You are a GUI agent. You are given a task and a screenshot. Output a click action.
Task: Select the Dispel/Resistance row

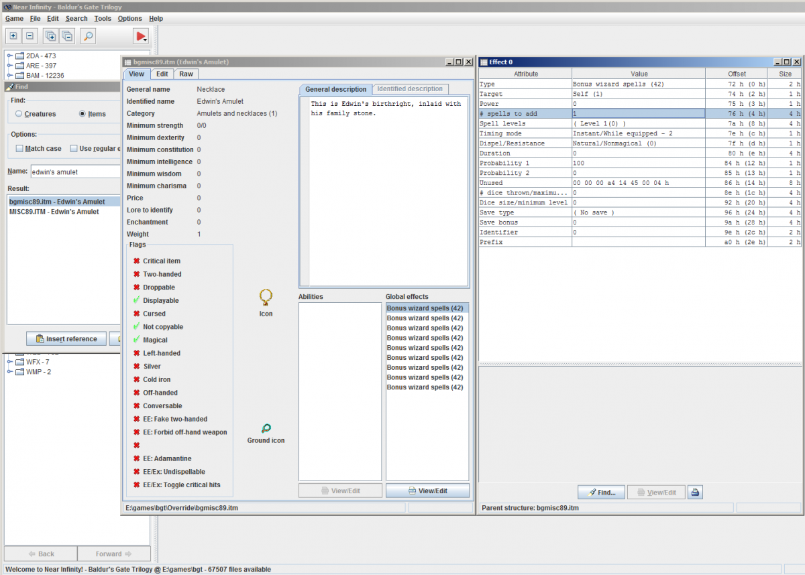click(640, 143)
